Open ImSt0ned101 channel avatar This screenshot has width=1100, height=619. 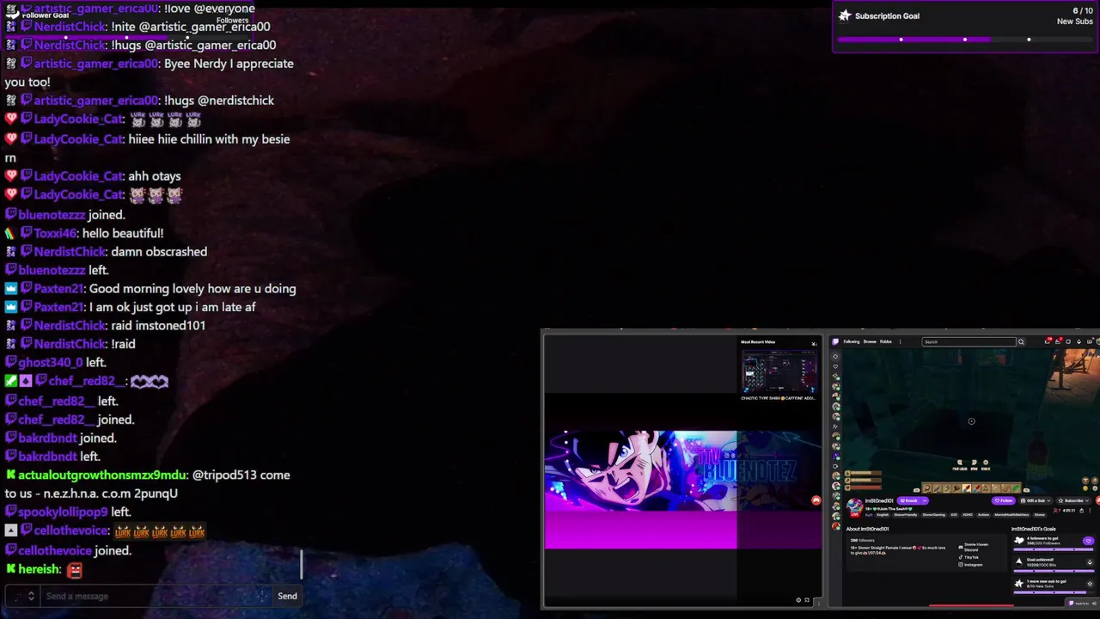point(855,507)
